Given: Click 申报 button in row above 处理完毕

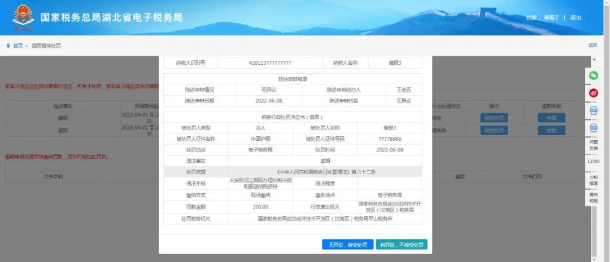Looking at the screenshot, I should click(551, 118).
